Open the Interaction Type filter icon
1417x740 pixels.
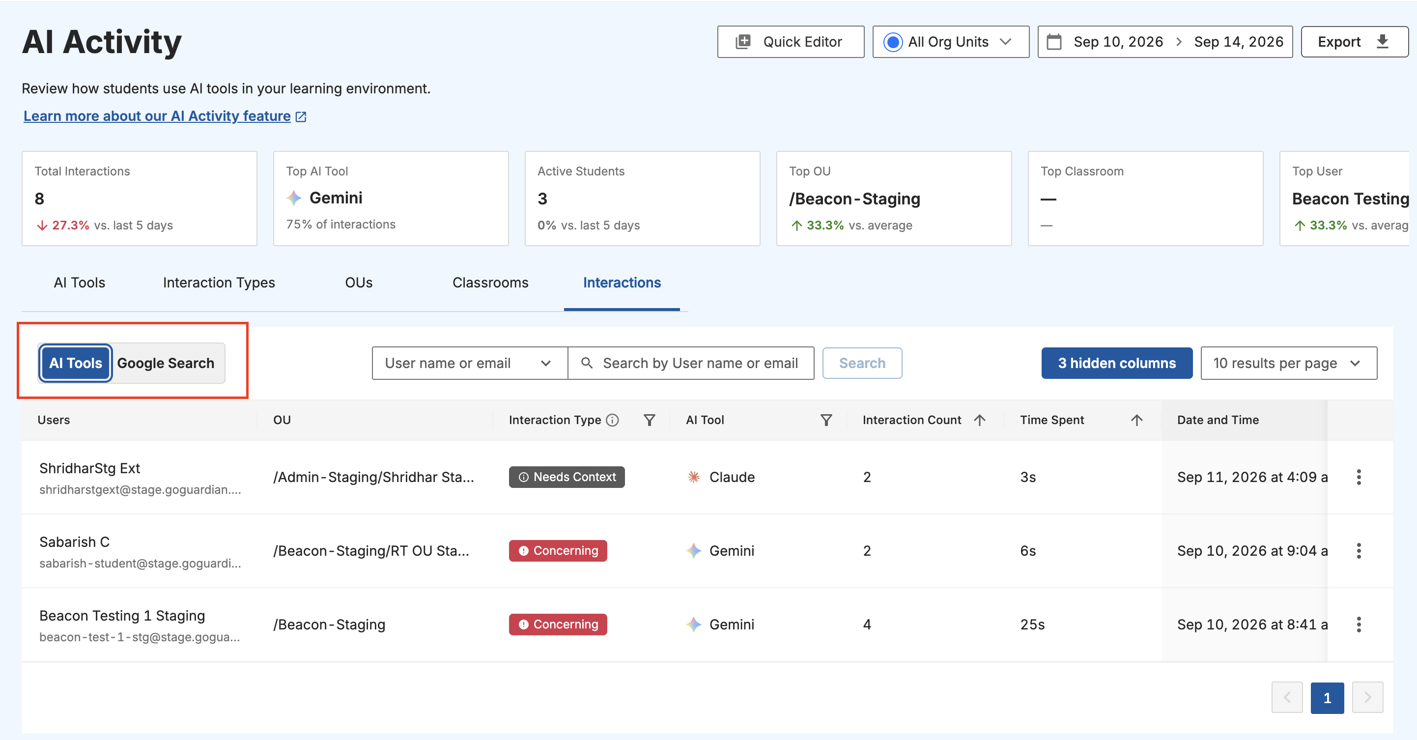[x=649, y=420]
